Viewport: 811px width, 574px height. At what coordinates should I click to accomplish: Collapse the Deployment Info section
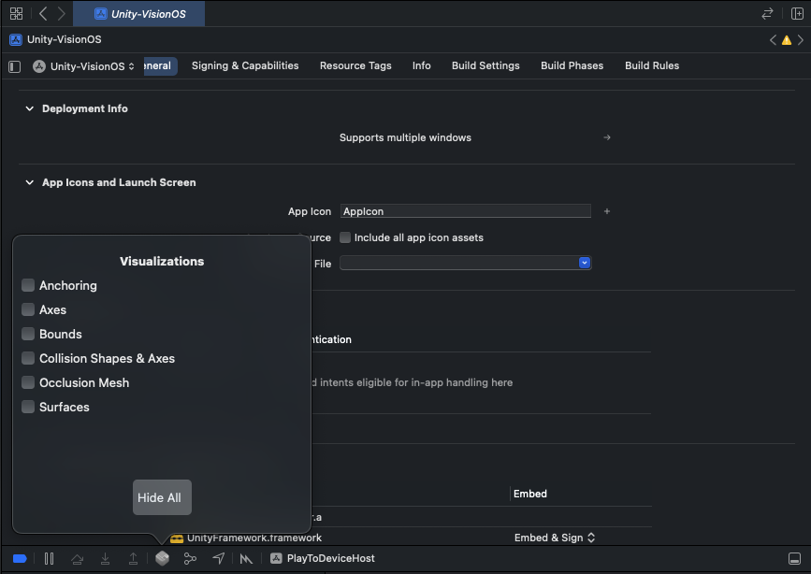click(x=29, y=108)
